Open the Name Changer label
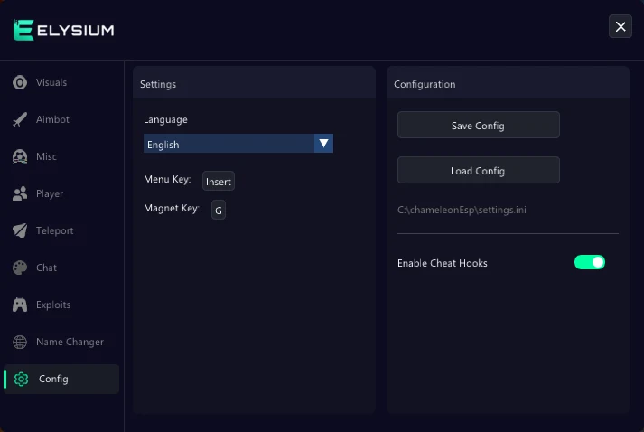Image resolution: width=644 pixels, height=432 pixels. coord(70,342)
